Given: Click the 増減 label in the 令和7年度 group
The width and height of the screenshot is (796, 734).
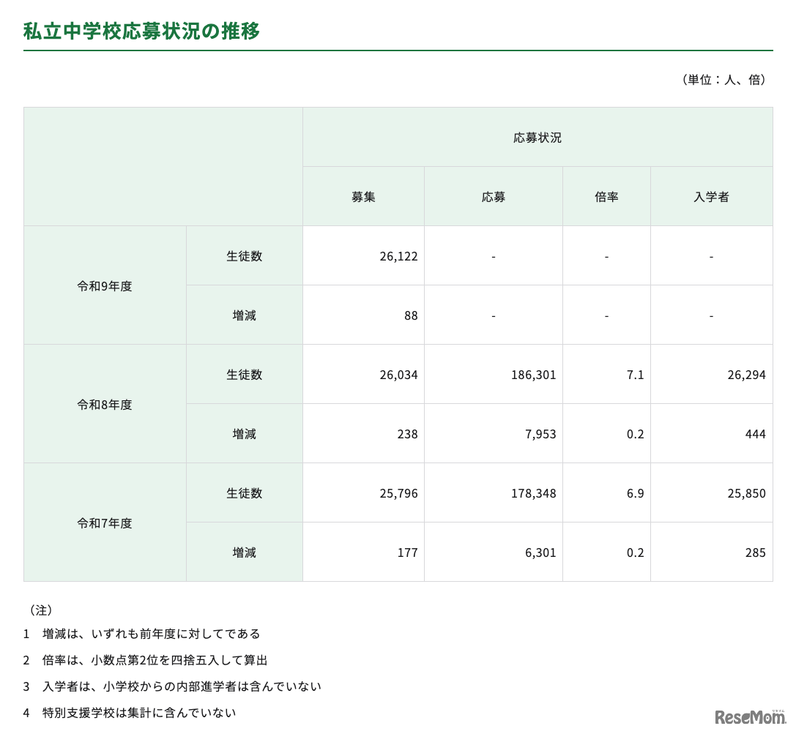Looking at the screenshot, I should [244, 553].
